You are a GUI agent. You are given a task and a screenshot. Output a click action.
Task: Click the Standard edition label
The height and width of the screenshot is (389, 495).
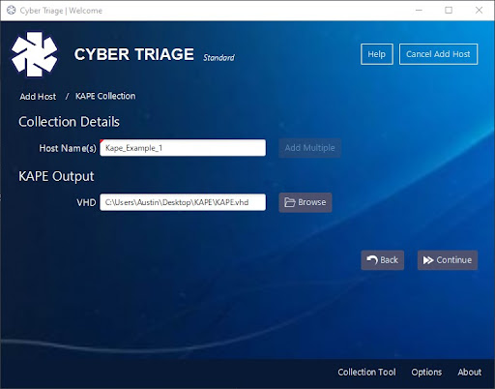pyautogui.click(x=218, y=58)
